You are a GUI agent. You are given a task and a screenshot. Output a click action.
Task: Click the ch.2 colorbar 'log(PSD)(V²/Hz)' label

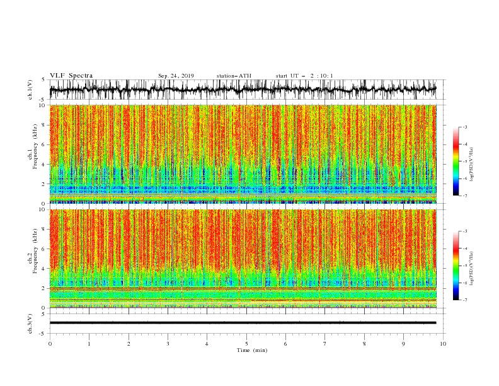pos(472,268)
